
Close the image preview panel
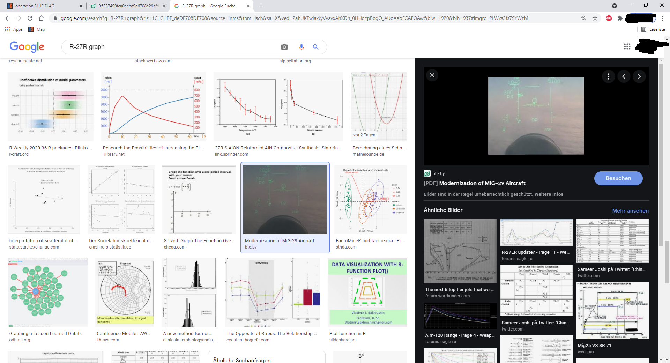pos(432,75)
